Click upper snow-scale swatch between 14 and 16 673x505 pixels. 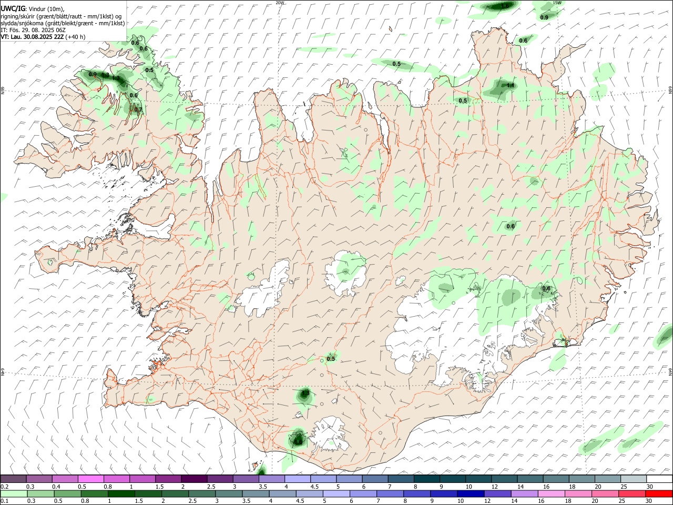pos(531,479)
